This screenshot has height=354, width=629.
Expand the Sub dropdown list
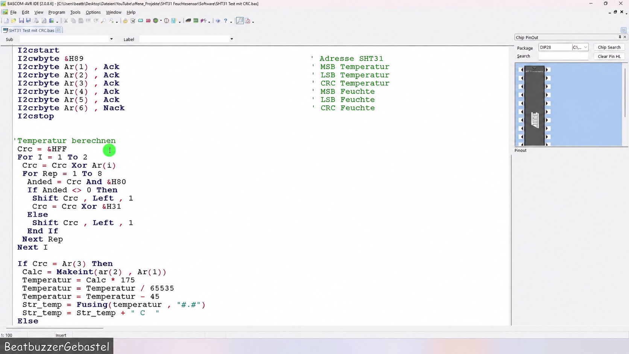(111, 39)
